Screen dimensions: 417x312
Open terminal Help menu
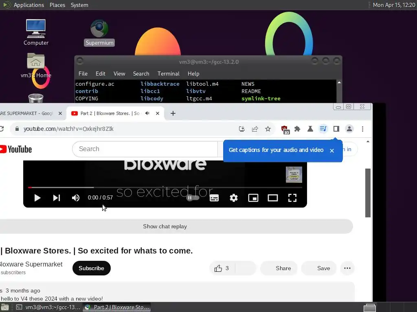[193, 74]
